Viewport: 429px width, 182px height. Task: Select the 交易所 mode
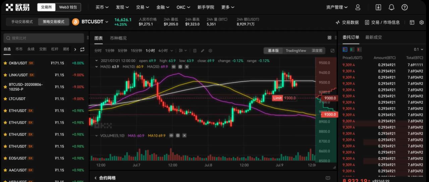pyautogui.click(x=46, y=7)
